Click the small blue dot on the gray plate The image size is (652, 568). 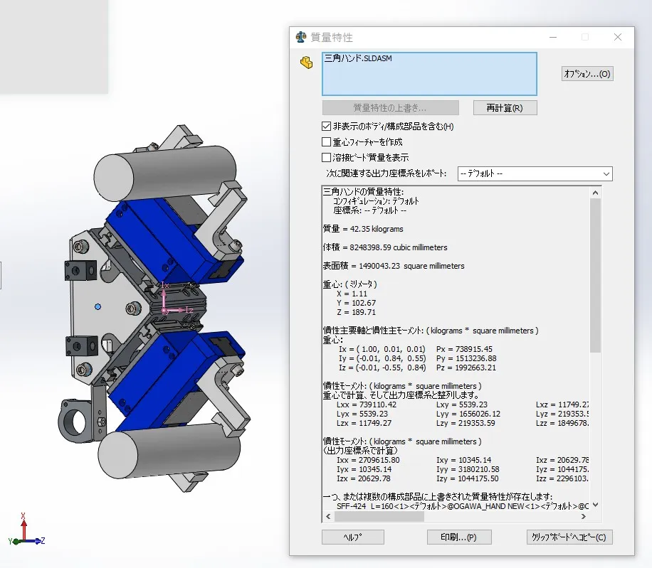[98, 306]
